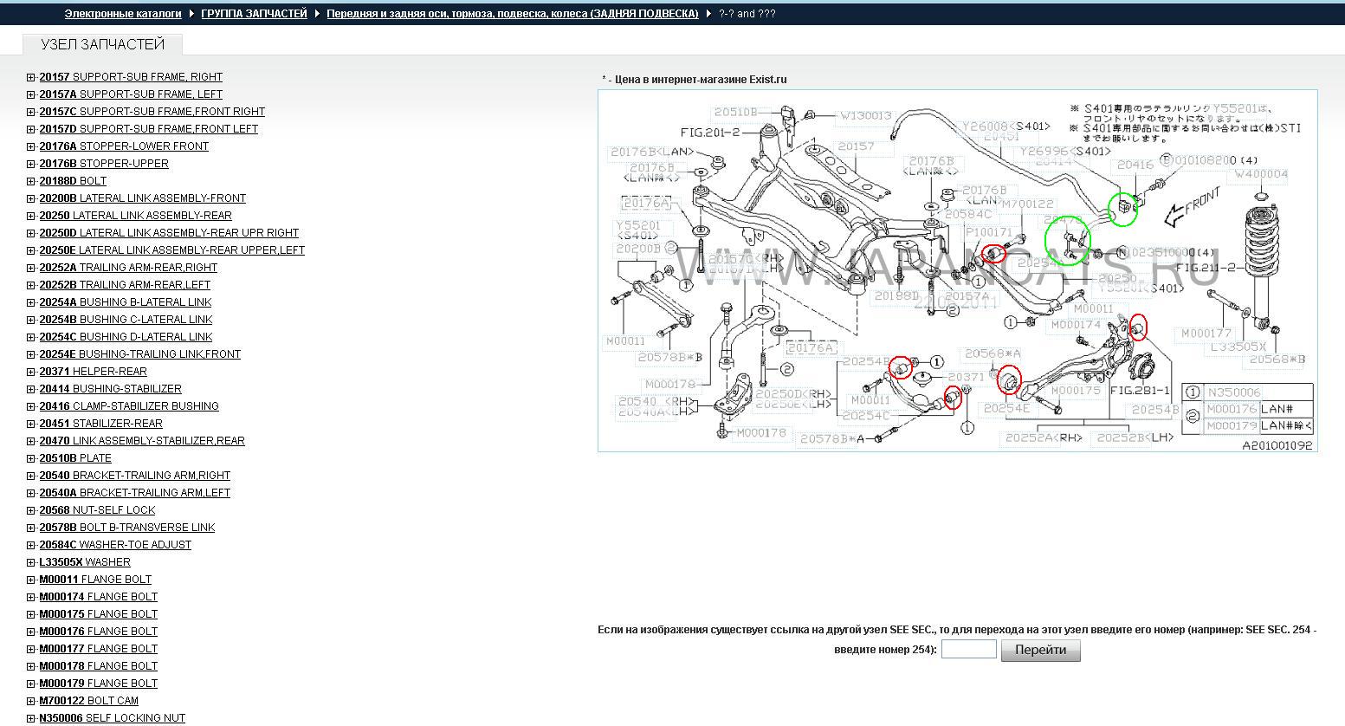Viewport: 1345px width, 726px height.
Task: Open 20254A BUSHING B-LATERAL LINK
Action: click(x=125, y=302)
